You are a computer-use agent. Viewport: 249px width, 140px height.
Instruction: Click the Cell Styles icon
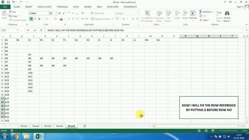click(x=168, y=13)
